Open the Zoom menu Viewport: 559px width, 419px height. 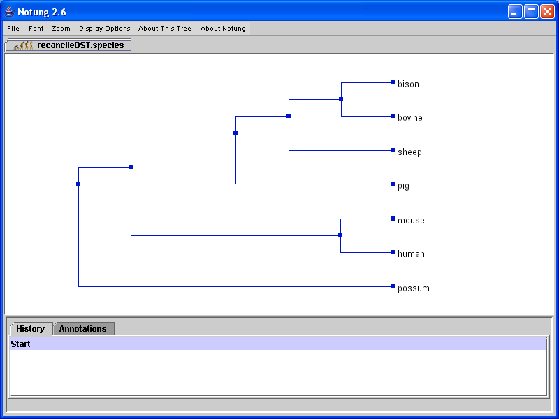tap(61, 29)
